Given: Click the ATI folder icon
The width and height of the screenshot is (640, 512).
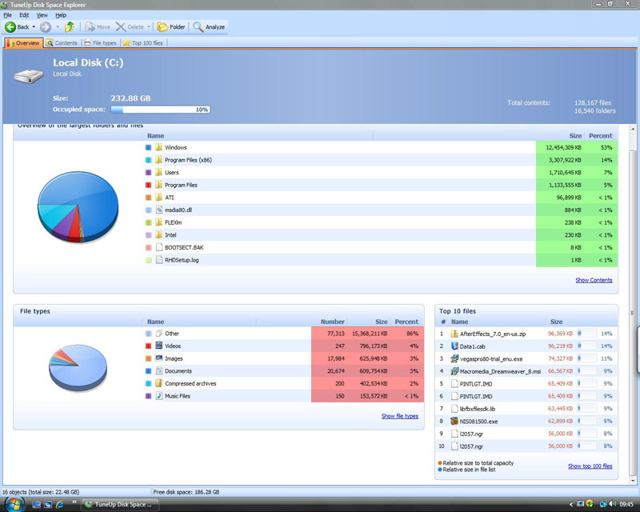Looking at the screenshot, I should (x=158, y=198).
